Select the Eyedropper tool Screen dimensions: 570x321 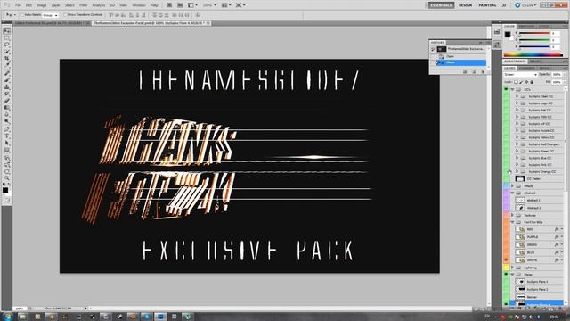tap(6, 66)
